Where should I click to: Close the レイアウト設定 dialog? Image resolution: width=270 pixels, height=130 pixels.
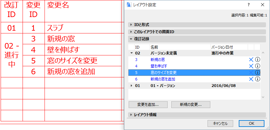[263, 5]
